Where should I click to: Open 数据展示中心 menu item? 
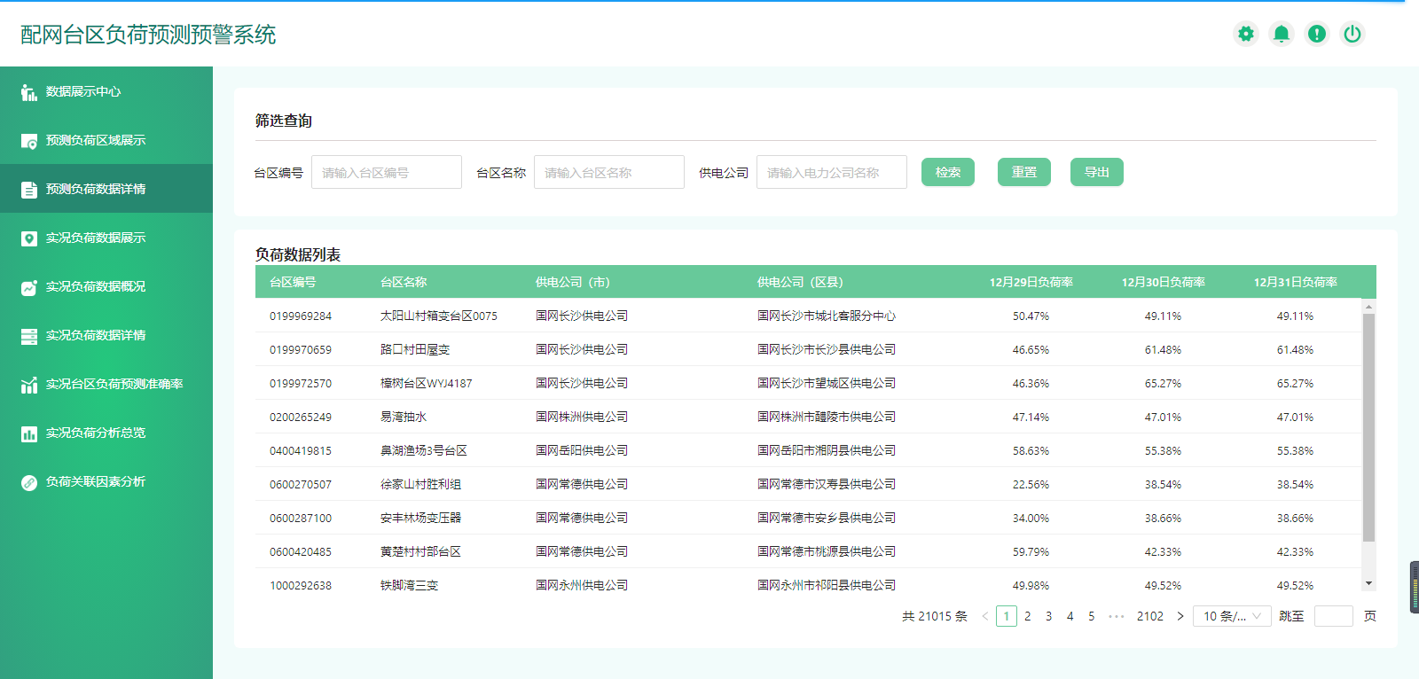(x=106, y=91)
